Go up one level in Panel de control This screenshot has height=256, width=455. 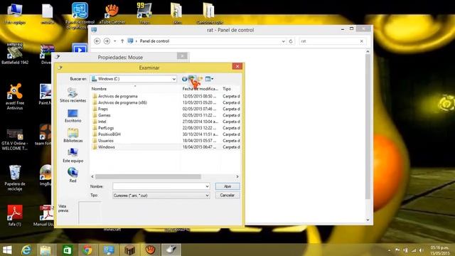click(x=122, y=41)
